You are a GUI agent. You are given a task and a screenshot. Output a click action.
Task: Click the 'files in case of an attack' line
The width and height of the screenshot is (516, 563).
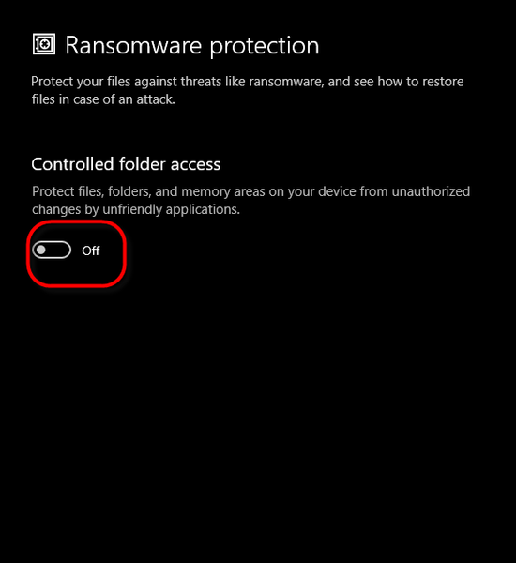[x=103, y=99]
